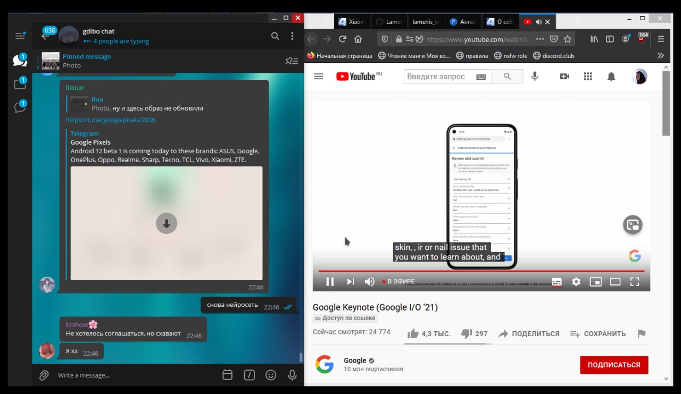Open discord.club bookmark
The image size is (681, 394).
click(x=553, y=55)
